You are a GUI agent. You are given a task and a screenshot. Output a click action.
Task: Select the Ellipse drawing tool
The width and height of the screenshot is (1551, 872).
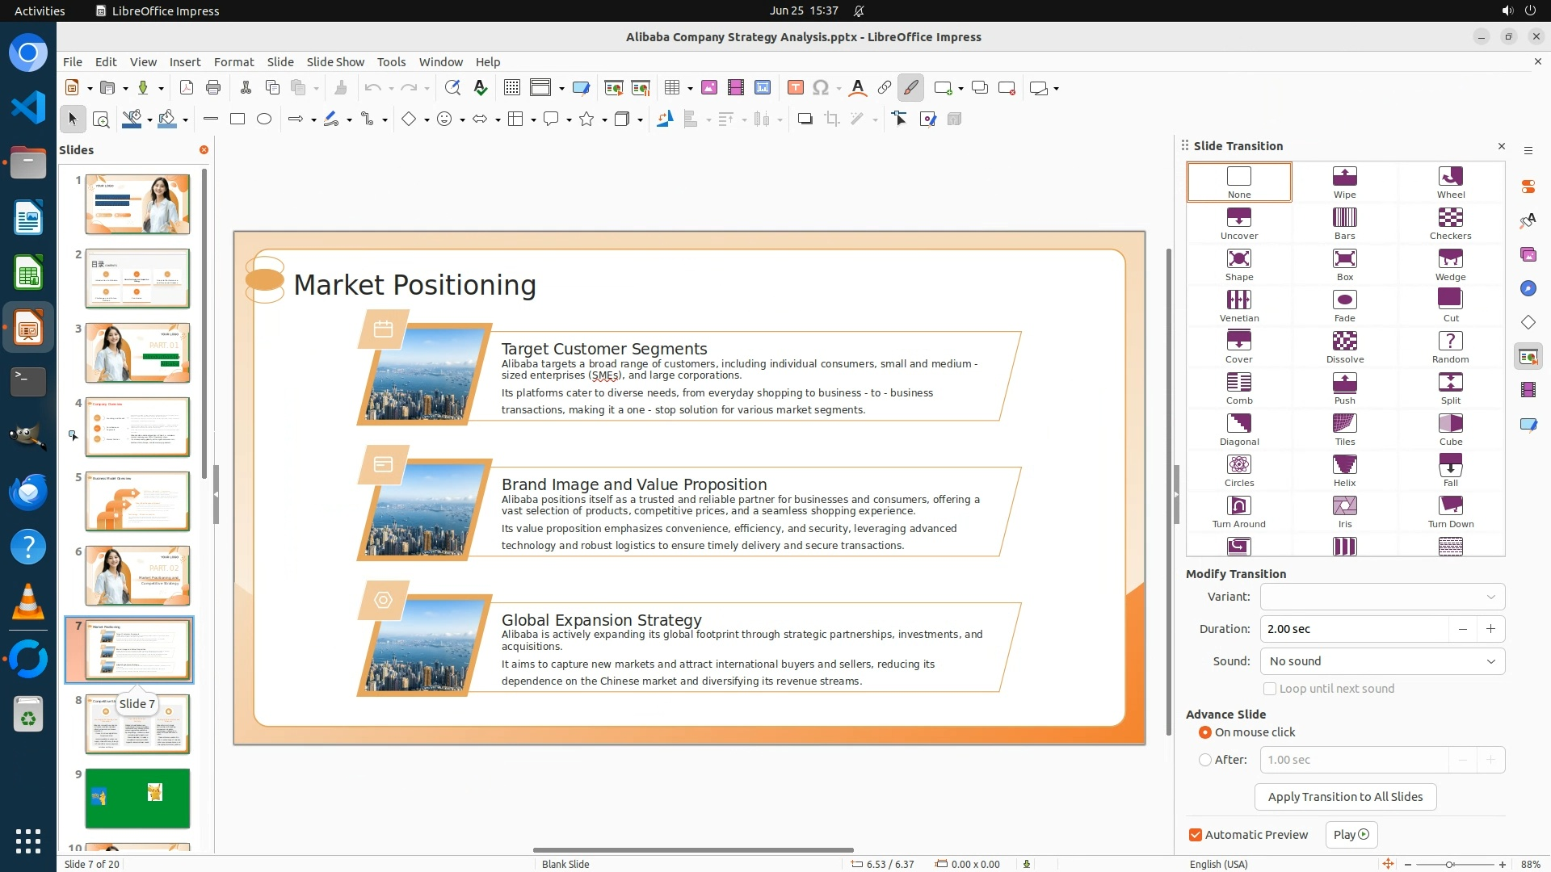(264, 119)
